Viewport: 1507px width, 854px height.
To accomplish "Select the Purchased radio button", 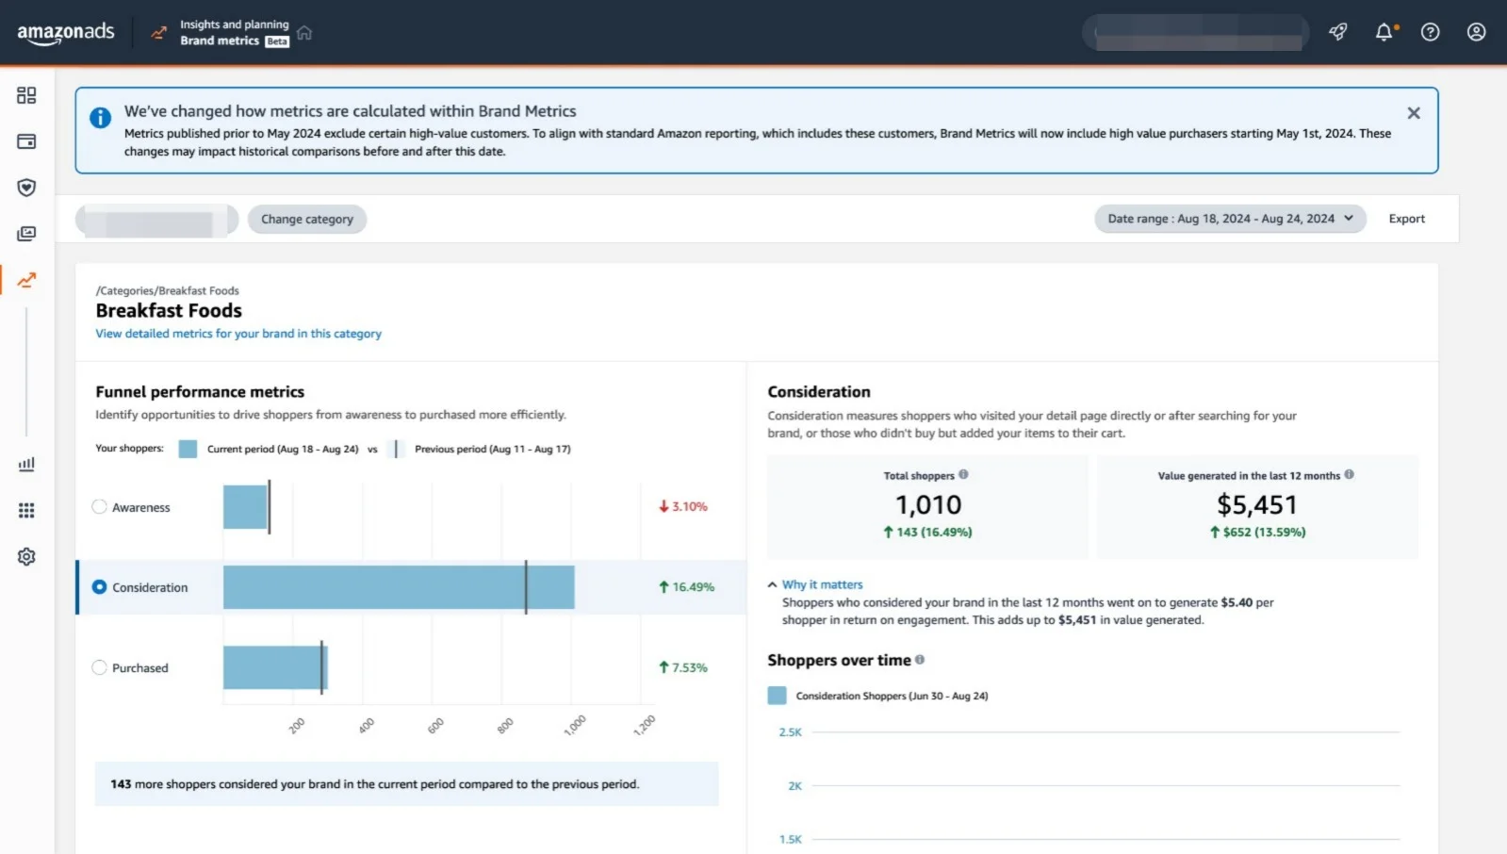I will (x=99, y=667).
